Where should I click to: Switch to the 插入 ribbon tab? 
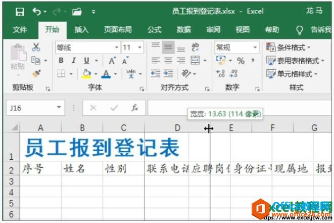81,30
